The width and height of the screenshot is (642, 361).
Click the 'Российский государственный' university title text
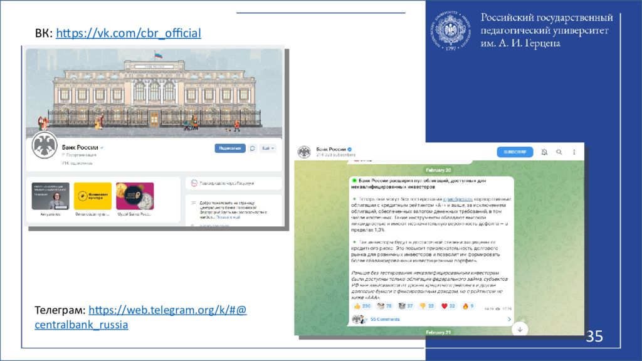click(x=547, y=18)
